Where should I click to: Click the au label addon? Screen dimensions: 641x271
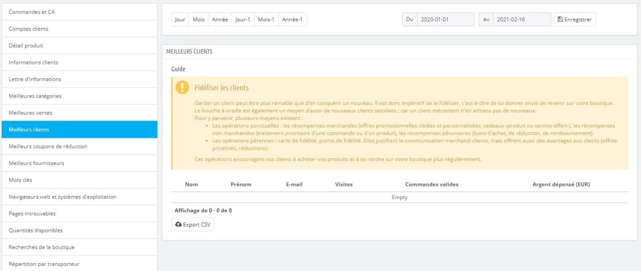tap(486, 19)
